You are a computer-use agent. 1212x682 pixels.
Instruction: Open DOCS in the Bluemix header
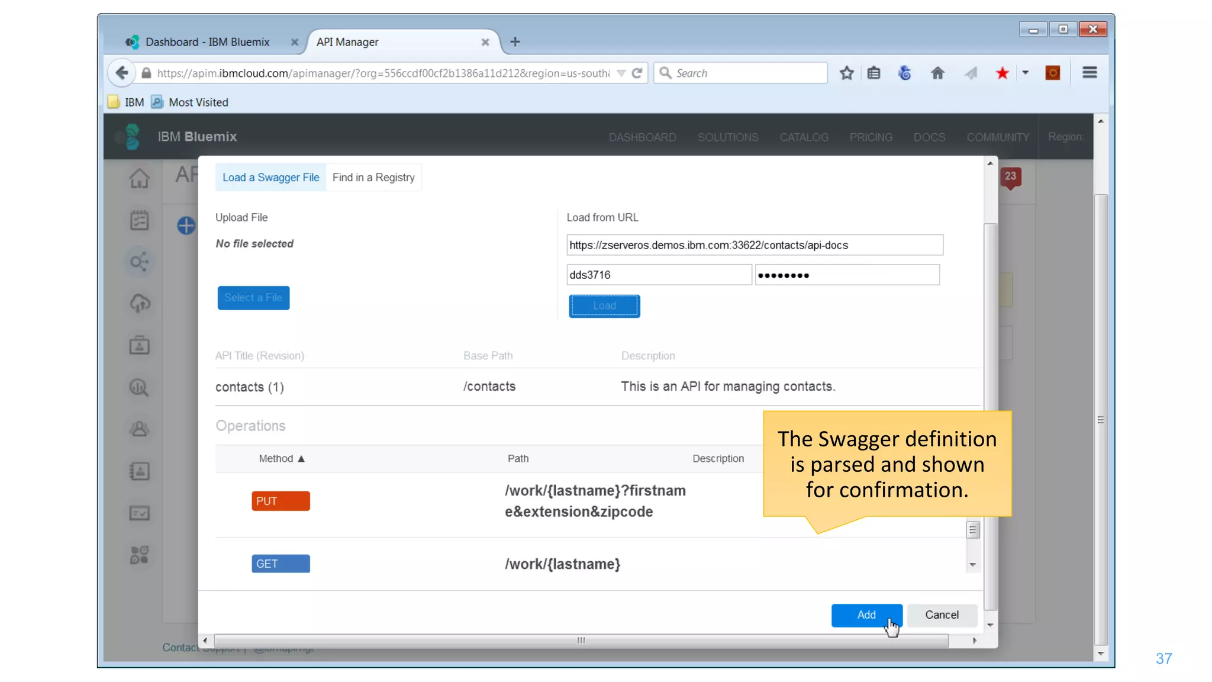(929, 137)
